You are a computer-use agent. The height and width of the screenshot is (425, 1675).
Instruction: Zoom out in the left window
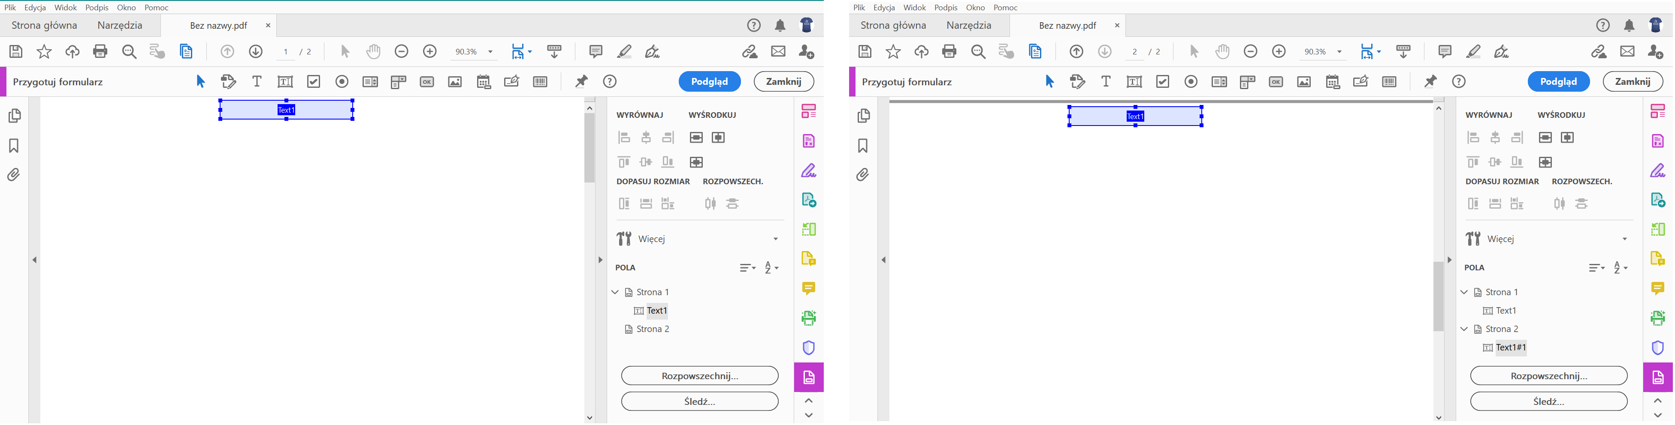(x=402, y=52)
